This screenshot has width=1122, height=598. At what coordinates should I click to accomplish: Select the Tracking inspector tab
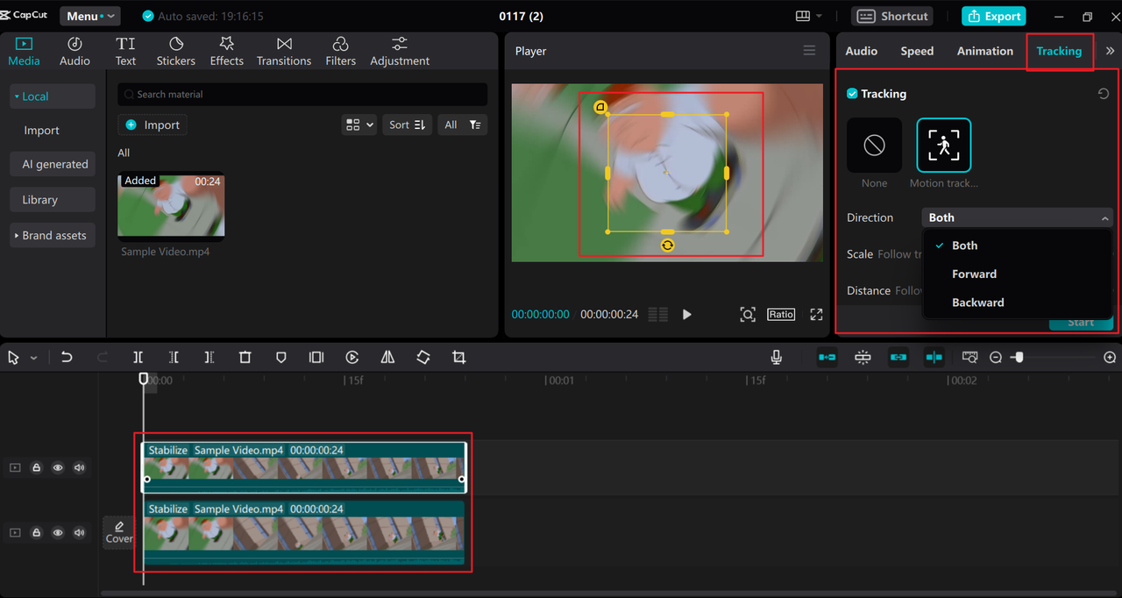point(1059,51)
